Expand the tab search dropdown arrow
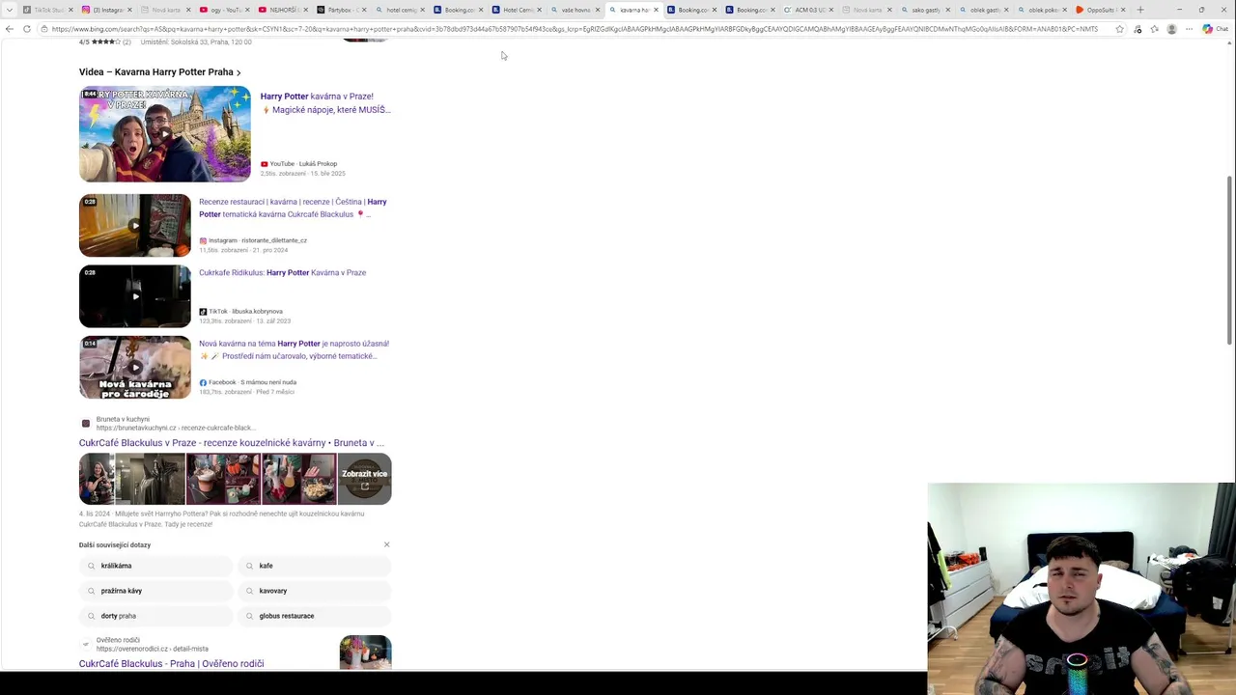The height and width of the screenshot is (695, 1236). (x=8, y=10)
